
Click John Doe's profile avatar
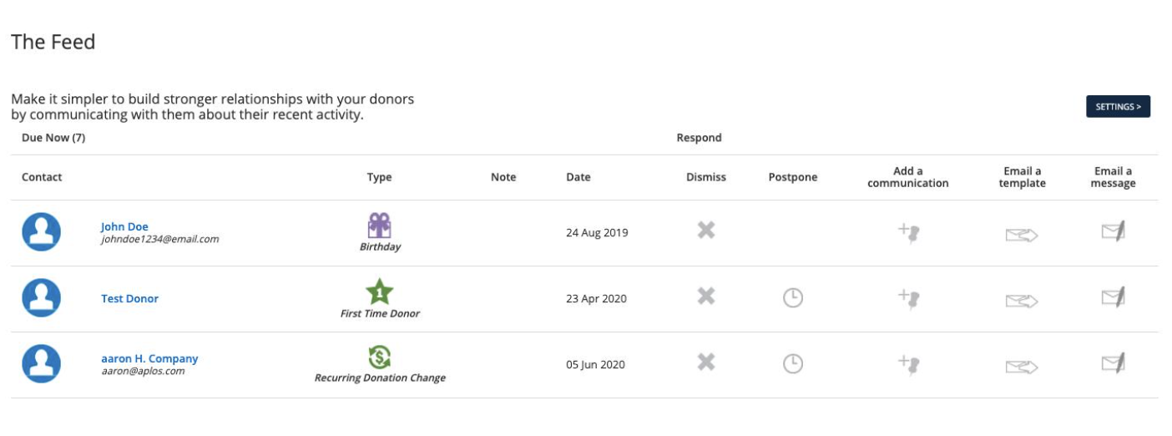[x=41, y=232]
